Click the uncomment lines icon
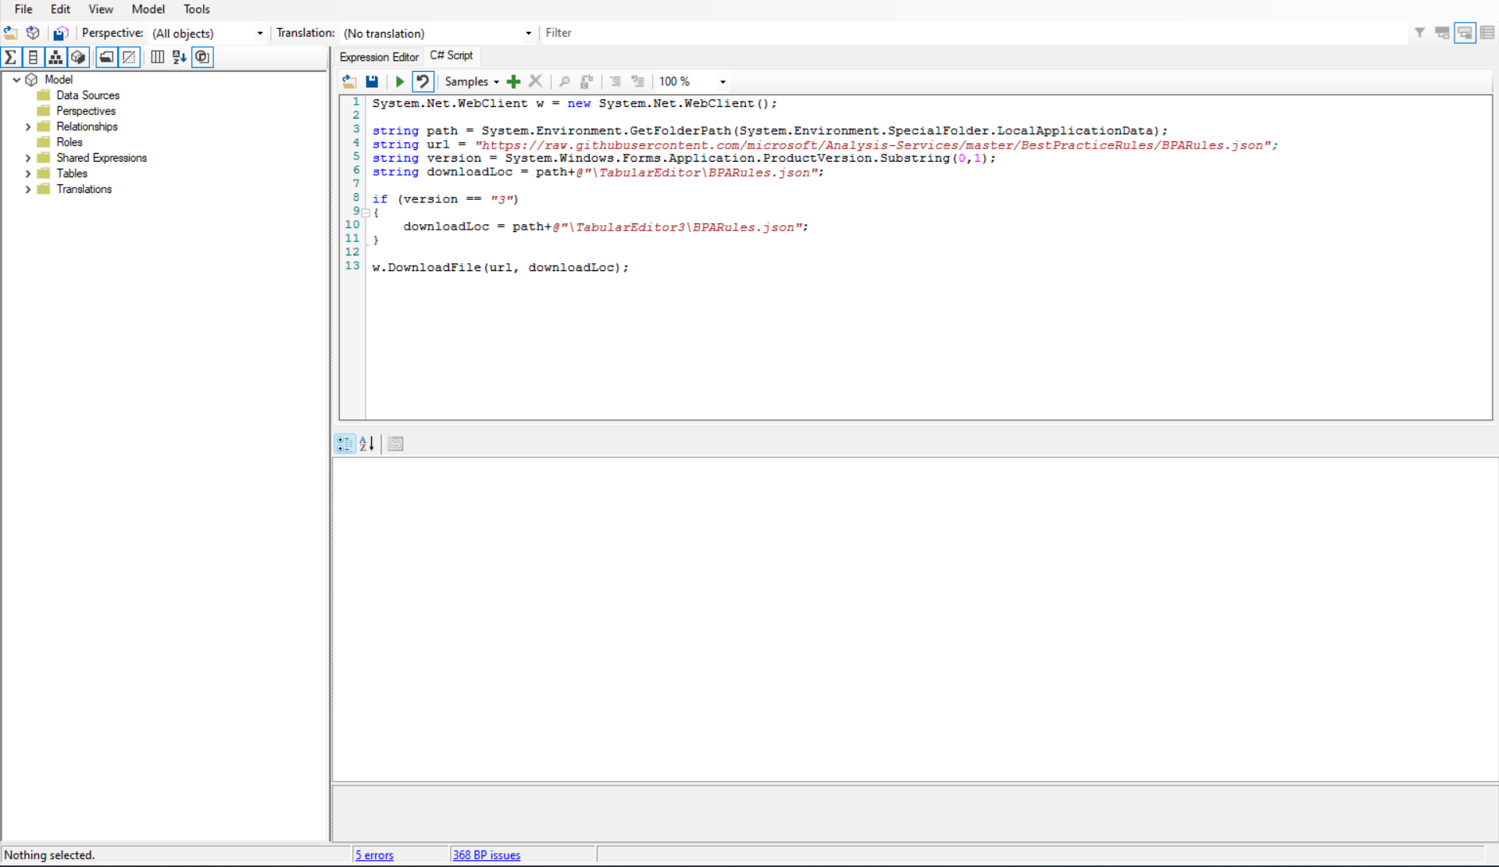 tap(637, 81)
